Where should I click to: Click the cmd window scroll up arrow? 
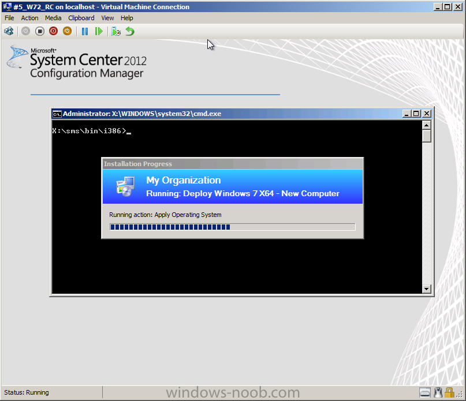(x=427, y=125)
